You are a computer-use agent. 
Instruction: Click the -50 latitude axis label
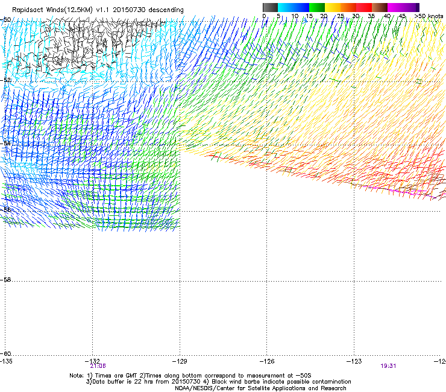(5, 20)
